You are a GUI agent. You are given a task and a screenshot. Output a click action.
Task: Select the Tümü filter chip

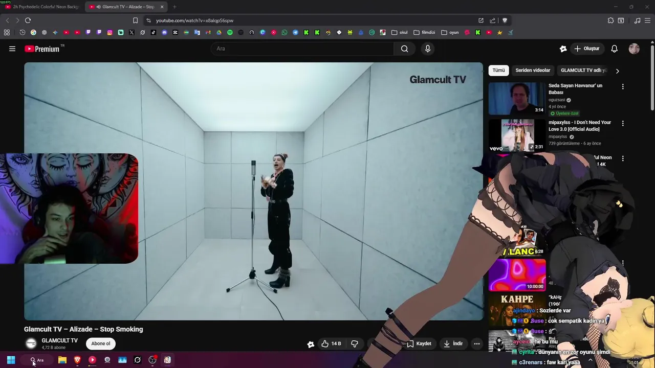pyautogui.click(x=498, y=71)
